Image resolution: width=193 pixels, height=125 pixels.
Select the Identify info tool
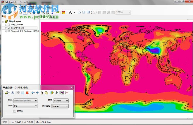(x=52, y=12)
